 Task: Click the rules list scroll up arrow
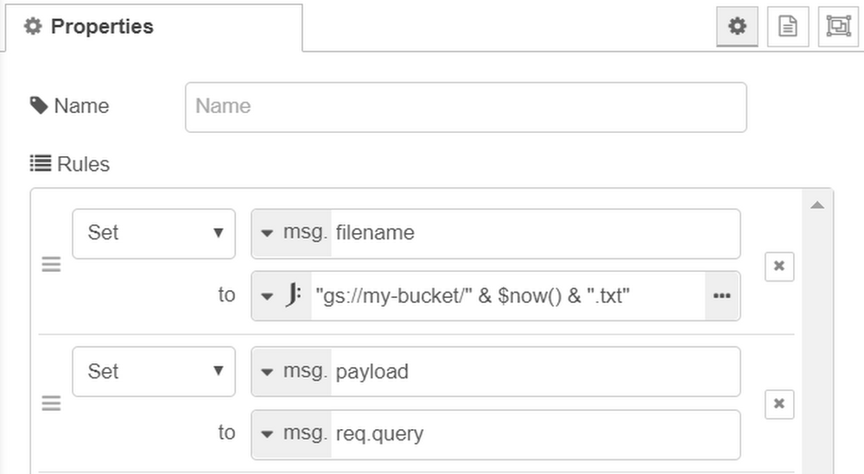tap(817, 205)
